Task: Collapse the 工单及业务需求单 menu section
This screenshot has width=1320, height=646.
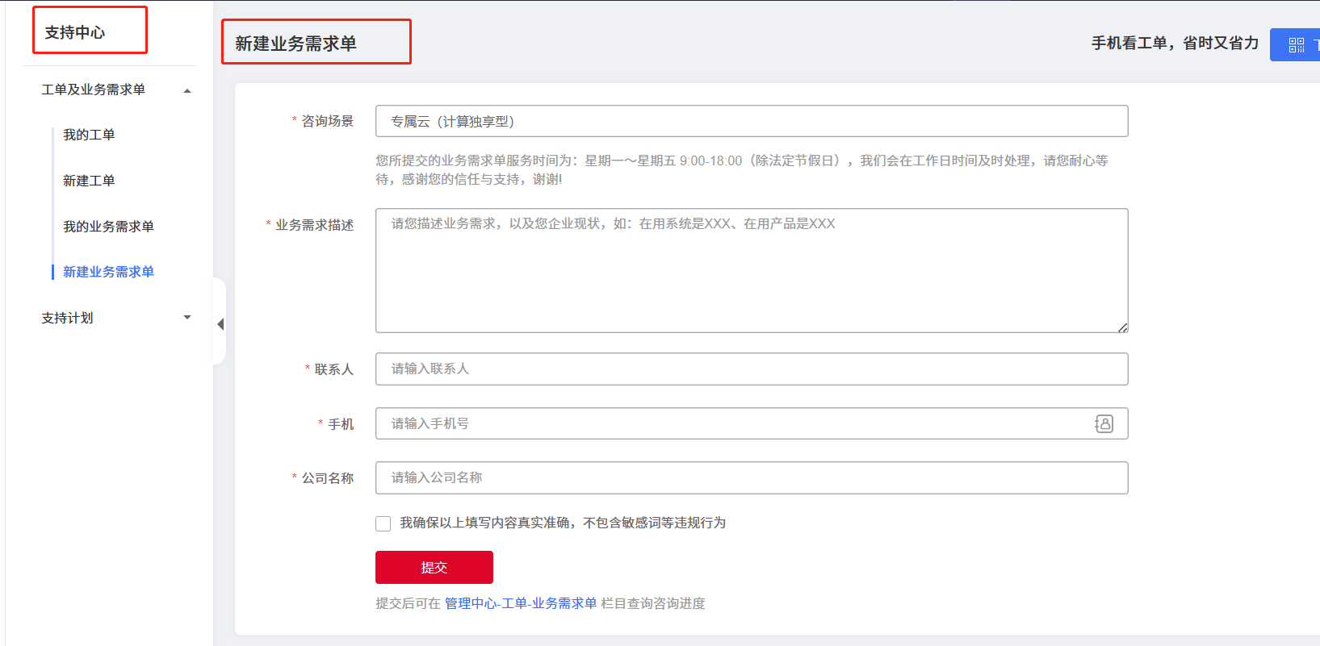Action: point(187,90)
